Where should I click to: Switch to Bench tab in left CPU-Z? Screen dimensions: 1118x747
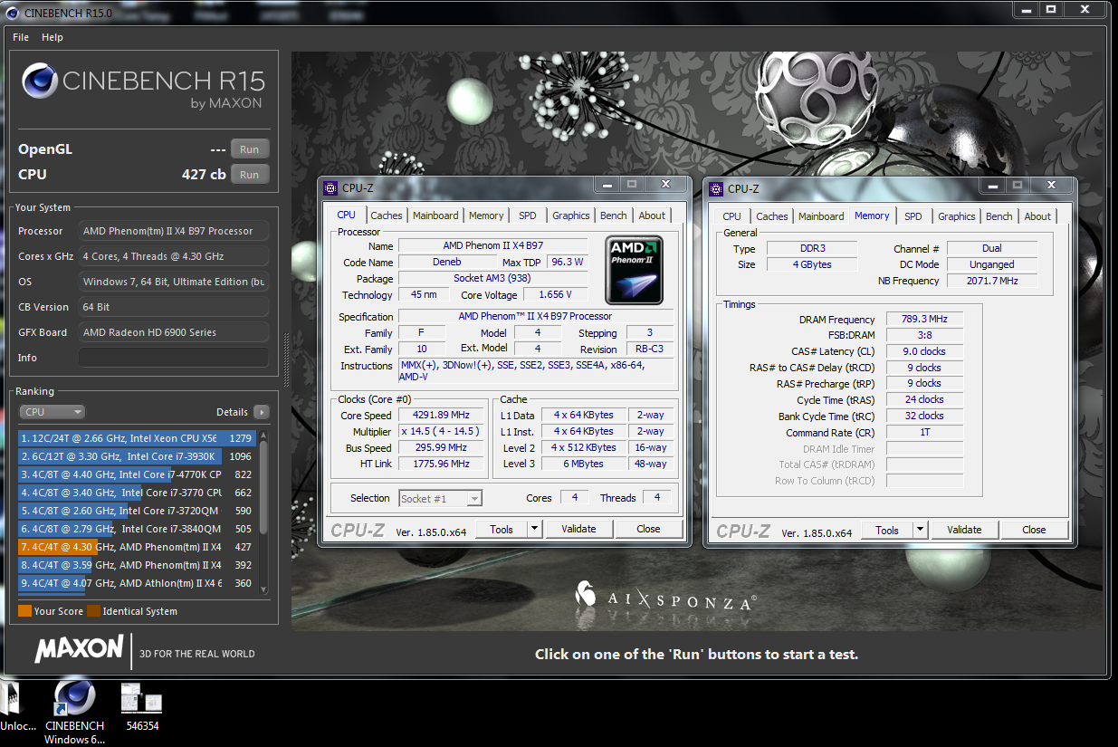[614, 215]
